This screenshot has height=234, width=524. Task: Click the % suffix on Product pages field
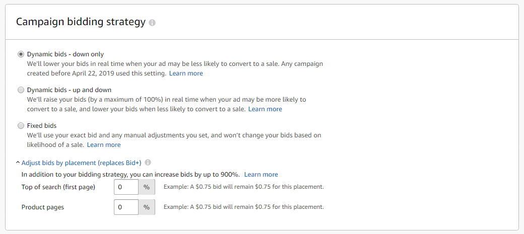(147, 207)
